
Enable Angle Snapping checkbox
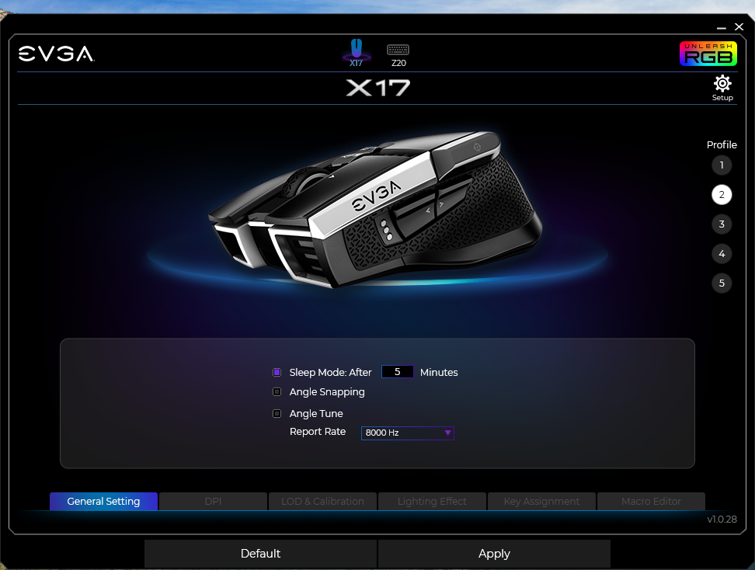click(x=277, y=392)
